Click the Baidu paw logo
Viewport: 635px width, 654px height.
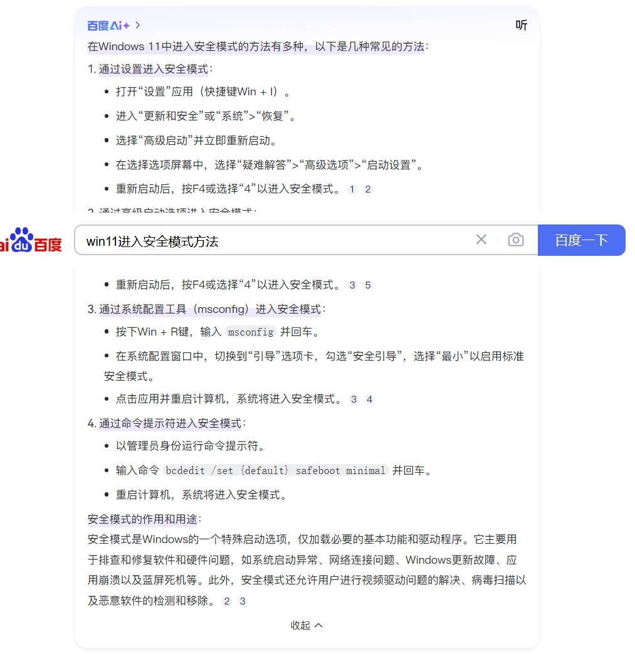point(31,240)
